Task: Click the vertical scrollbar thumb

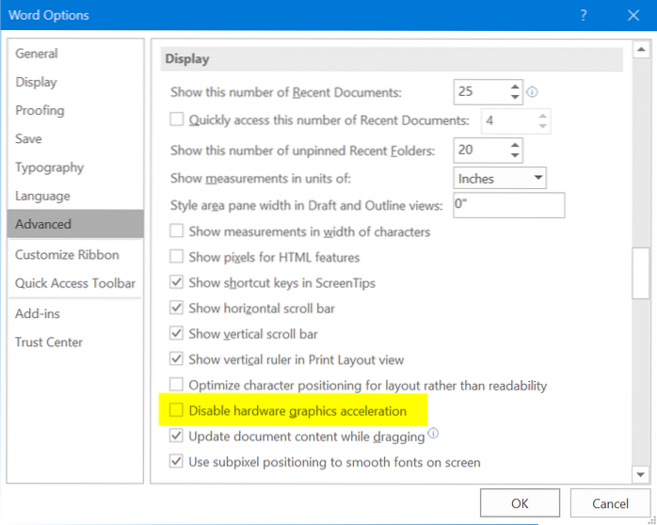Action: 640,273
